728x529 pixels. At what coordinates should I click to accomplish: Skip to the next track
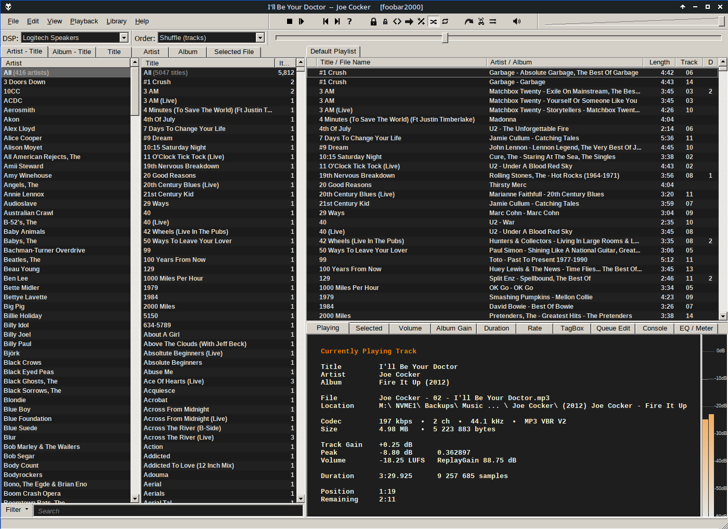click(337, 21)
